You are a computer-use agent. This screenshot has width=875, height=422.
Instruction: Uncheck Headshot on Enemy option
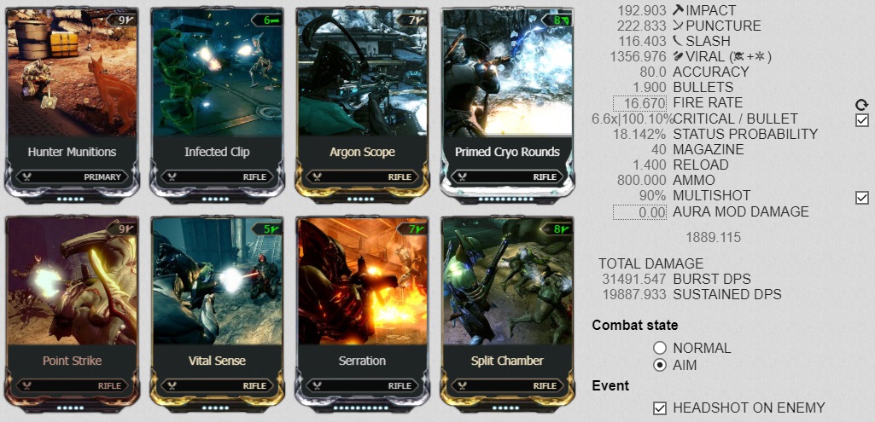660,408
